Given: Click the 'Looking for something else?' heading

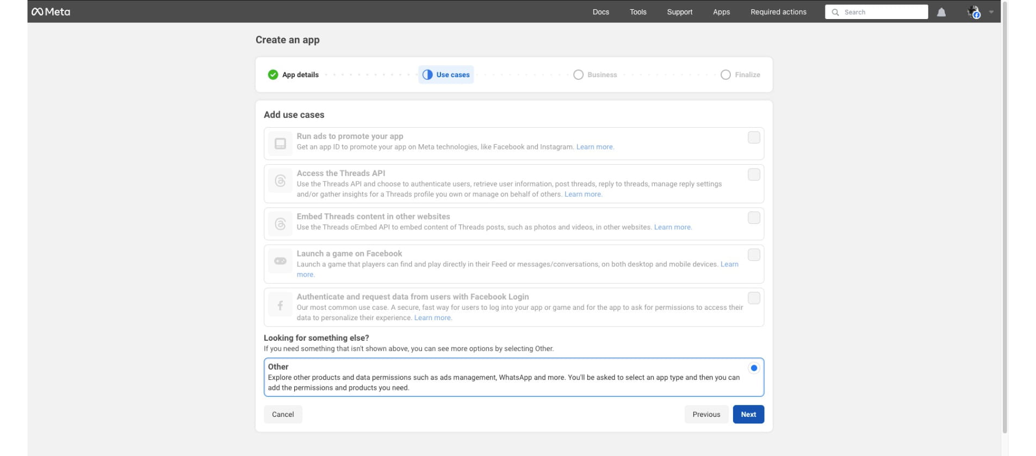Looking at the screenshot, I should click(x=317, y=338).
